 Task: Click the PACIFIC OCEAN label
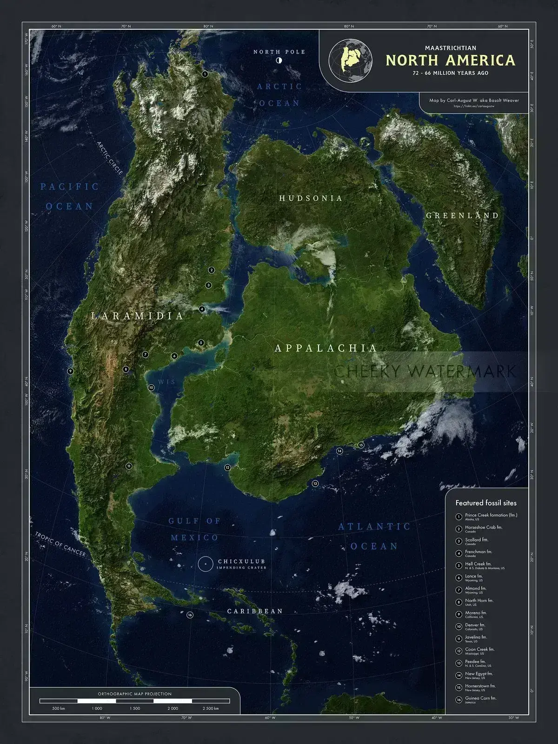click(x=70, y=196)
